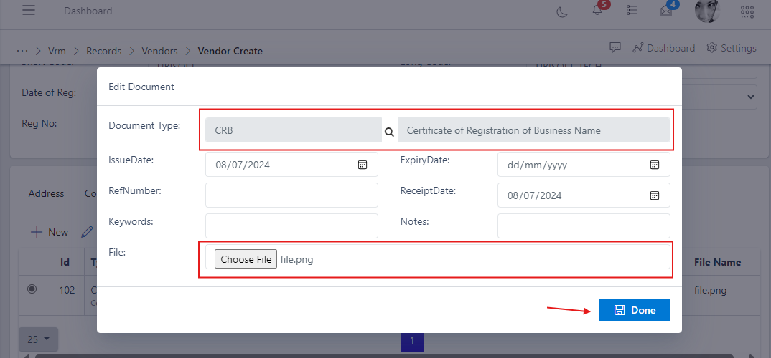
Task: Click the Dashboard title in top bar
Action: point(88,11)
